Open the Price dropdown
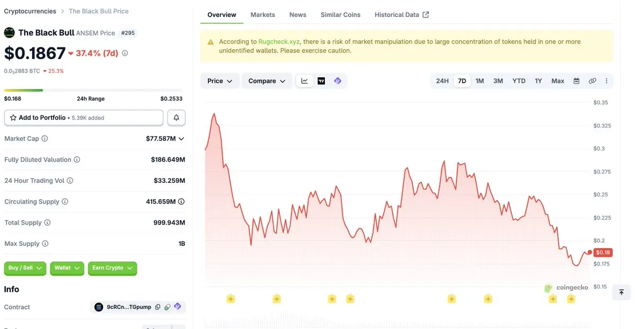This screenshot has width=635, height=329. [220, 81]
